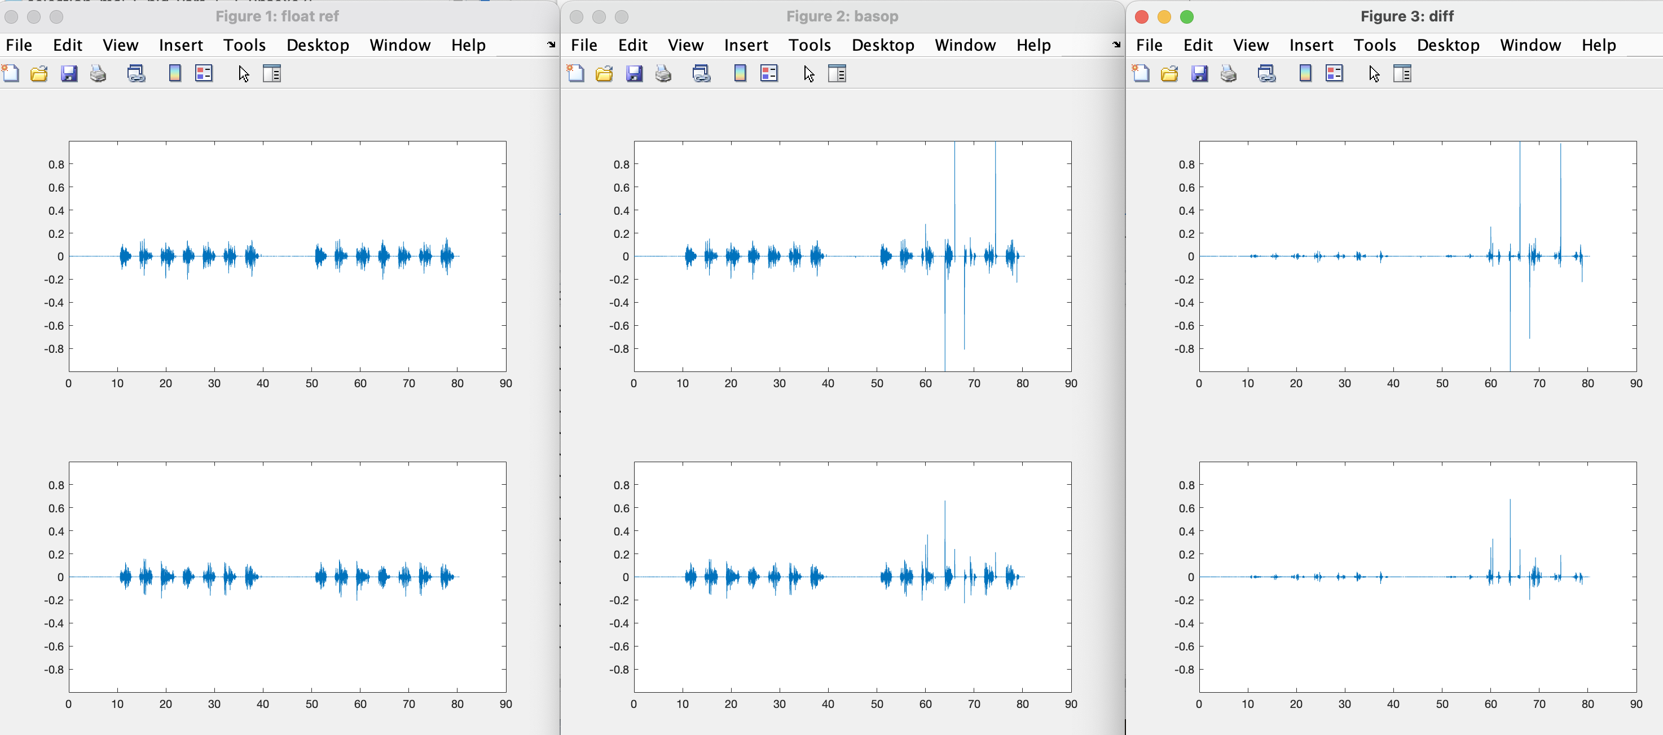Open the Tools menu in Figure 3

(1374, 45)
